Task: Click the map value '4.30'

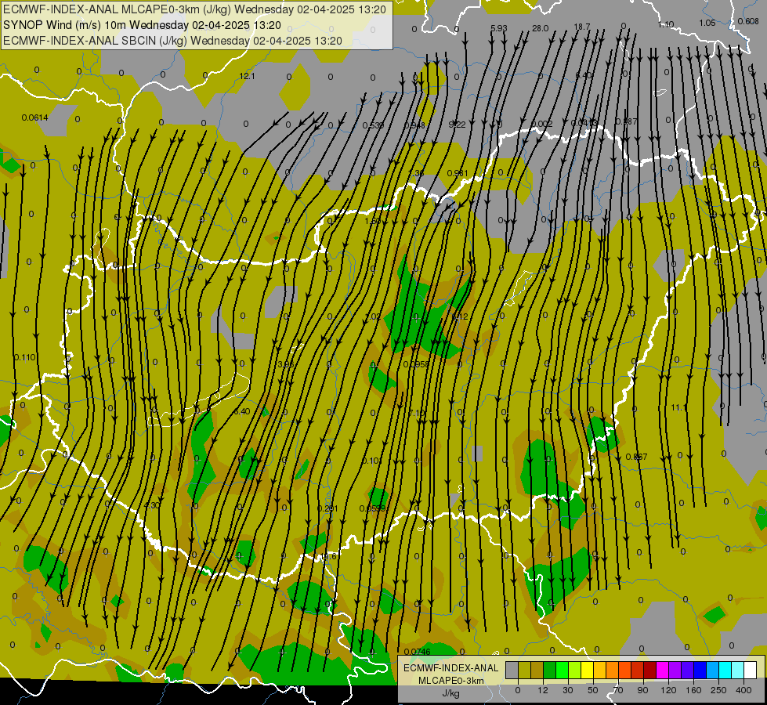Action: pos(152,505)
